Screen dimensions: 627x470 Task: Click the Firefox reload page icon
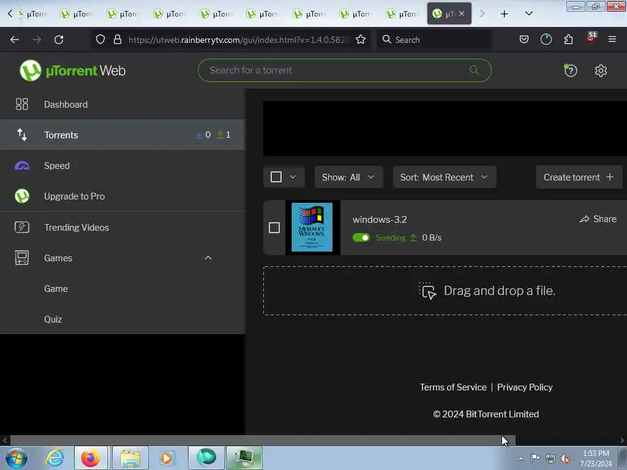tap(59, 40)
